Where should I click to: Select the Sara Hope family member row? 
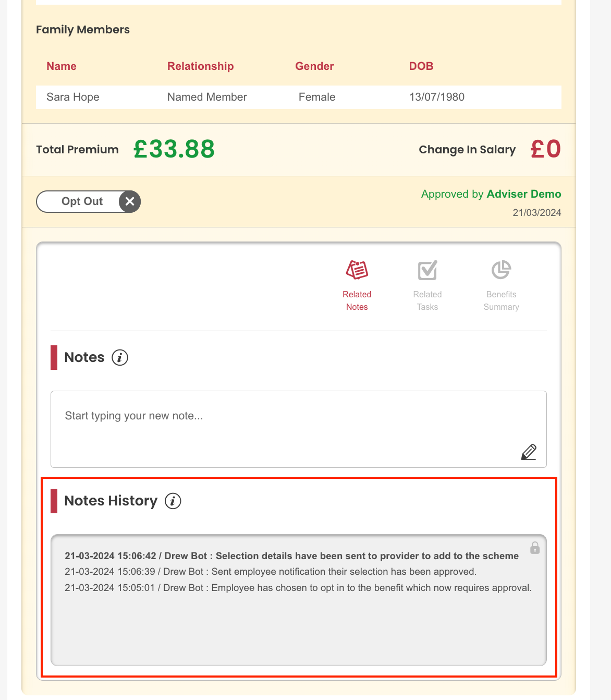299,97
